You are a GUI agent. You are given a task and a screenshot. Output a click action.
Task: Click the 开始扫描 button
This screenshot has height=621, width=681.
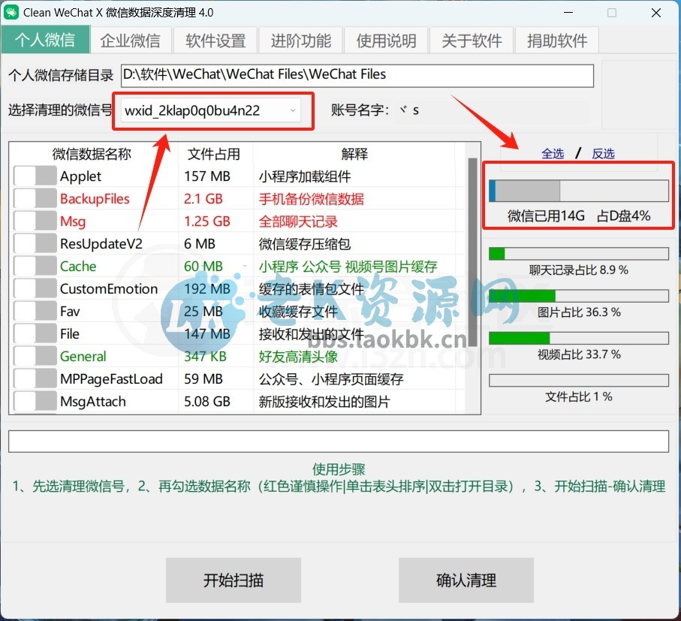(234, 580)
